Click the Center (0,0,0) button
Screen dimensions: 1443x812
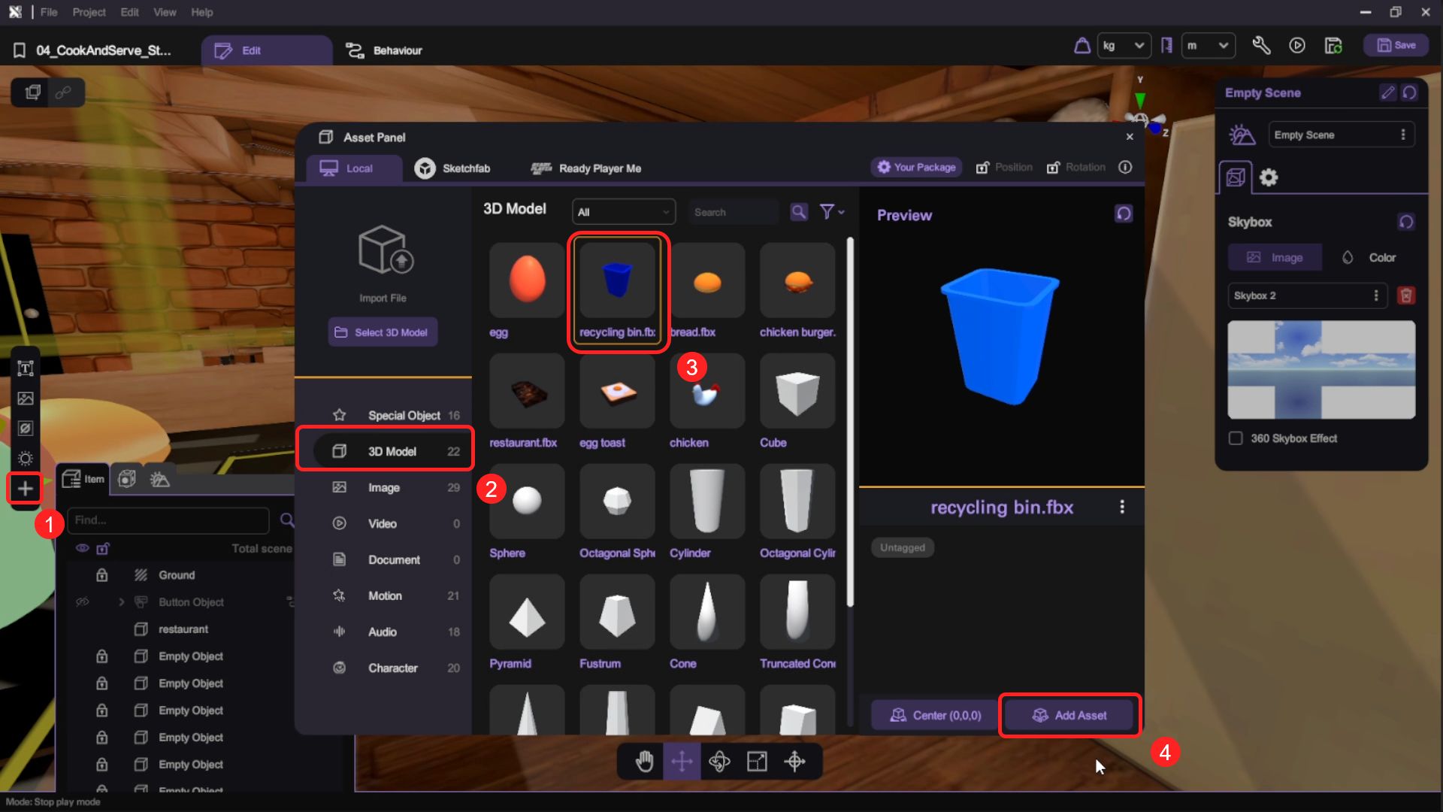point(936,715)
